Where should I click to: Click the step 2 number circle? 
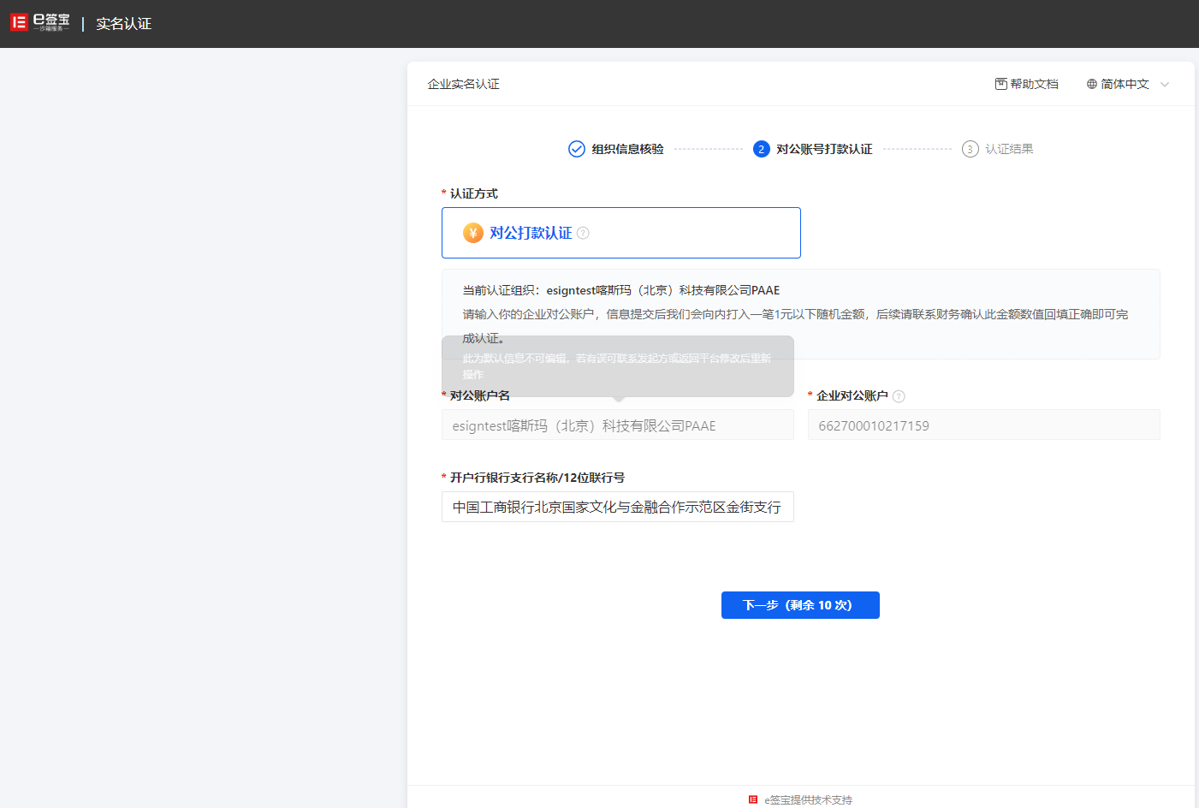761,149
